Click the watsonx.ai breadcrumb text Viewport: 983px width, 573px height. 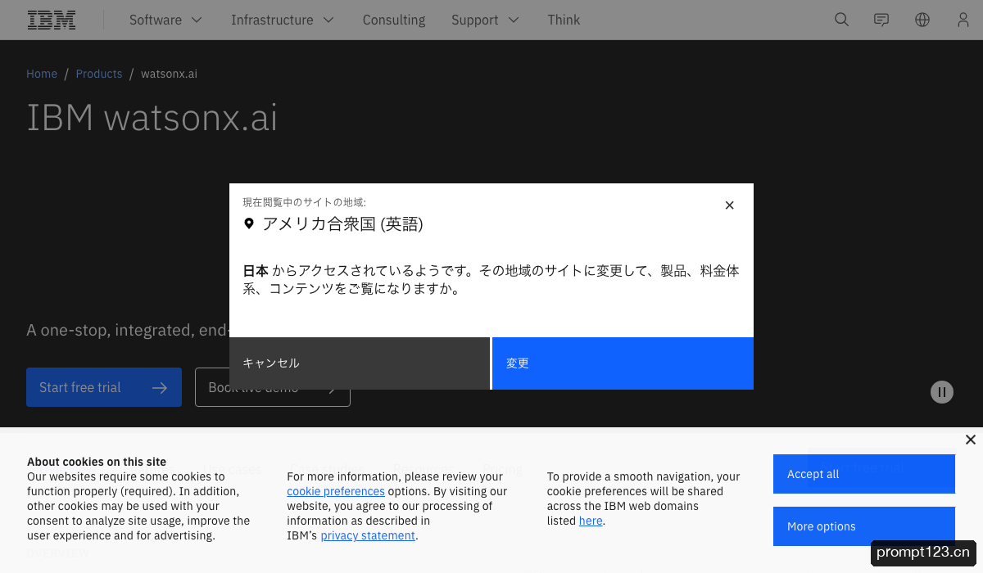click(x=169, y=74)
